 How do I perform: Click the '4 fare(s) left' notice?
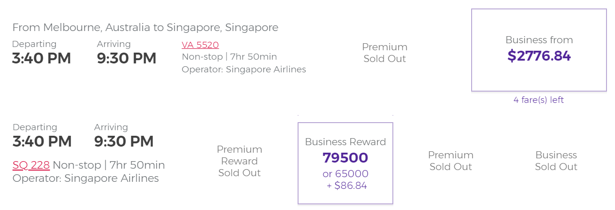point(539,100)
